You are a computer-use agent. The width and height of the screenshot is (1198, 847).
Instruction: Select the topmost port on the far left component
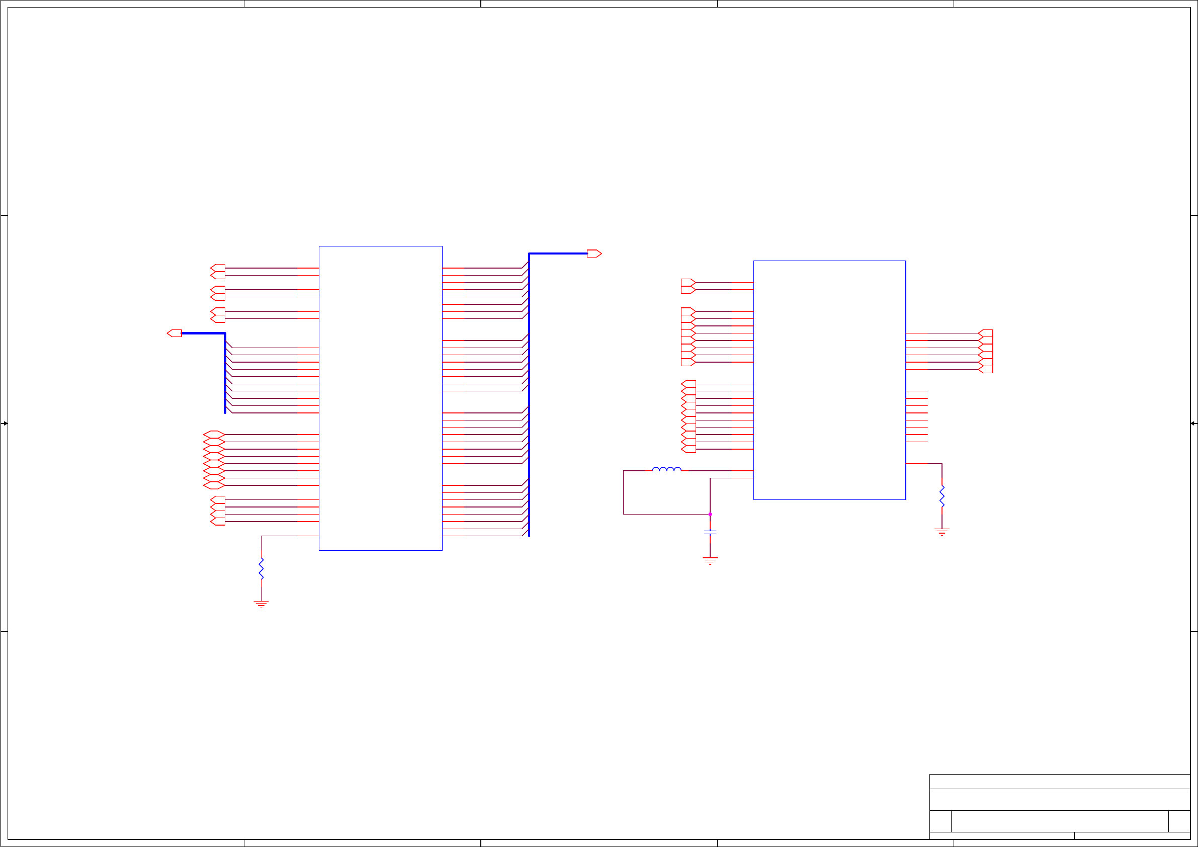click(218, 268)
